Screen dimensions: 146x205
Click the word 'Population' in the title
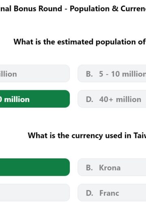coord(90,9)
